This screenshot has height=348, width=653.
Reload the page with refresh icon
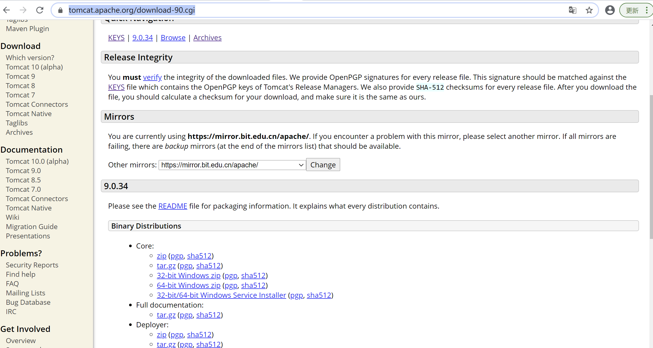40,10
